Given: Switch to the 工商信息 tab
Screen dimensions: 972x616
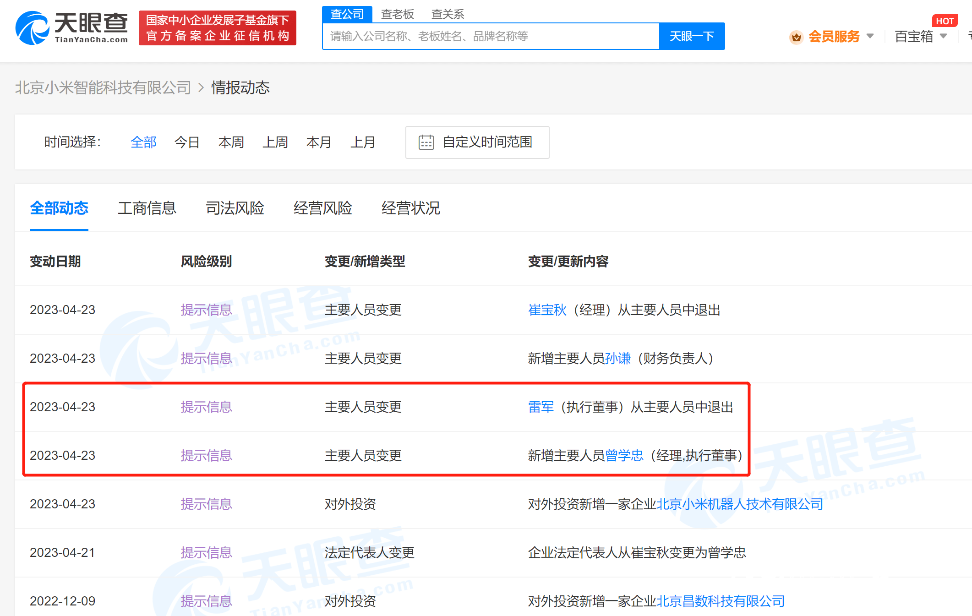Looking at the screenshot, I should [147, 208].
